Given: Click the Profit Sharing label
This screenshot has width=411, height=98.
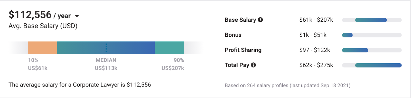Looking at the screenshot, I should click(243, 50).
